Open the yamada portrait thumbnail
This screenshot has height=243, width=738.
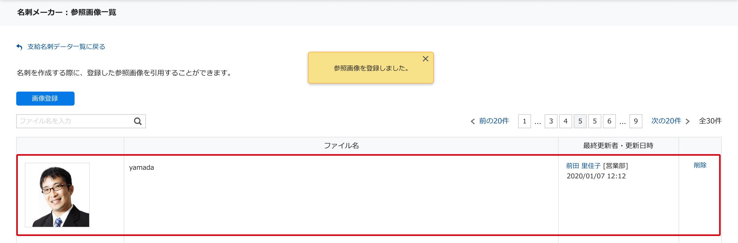[57, 195]
